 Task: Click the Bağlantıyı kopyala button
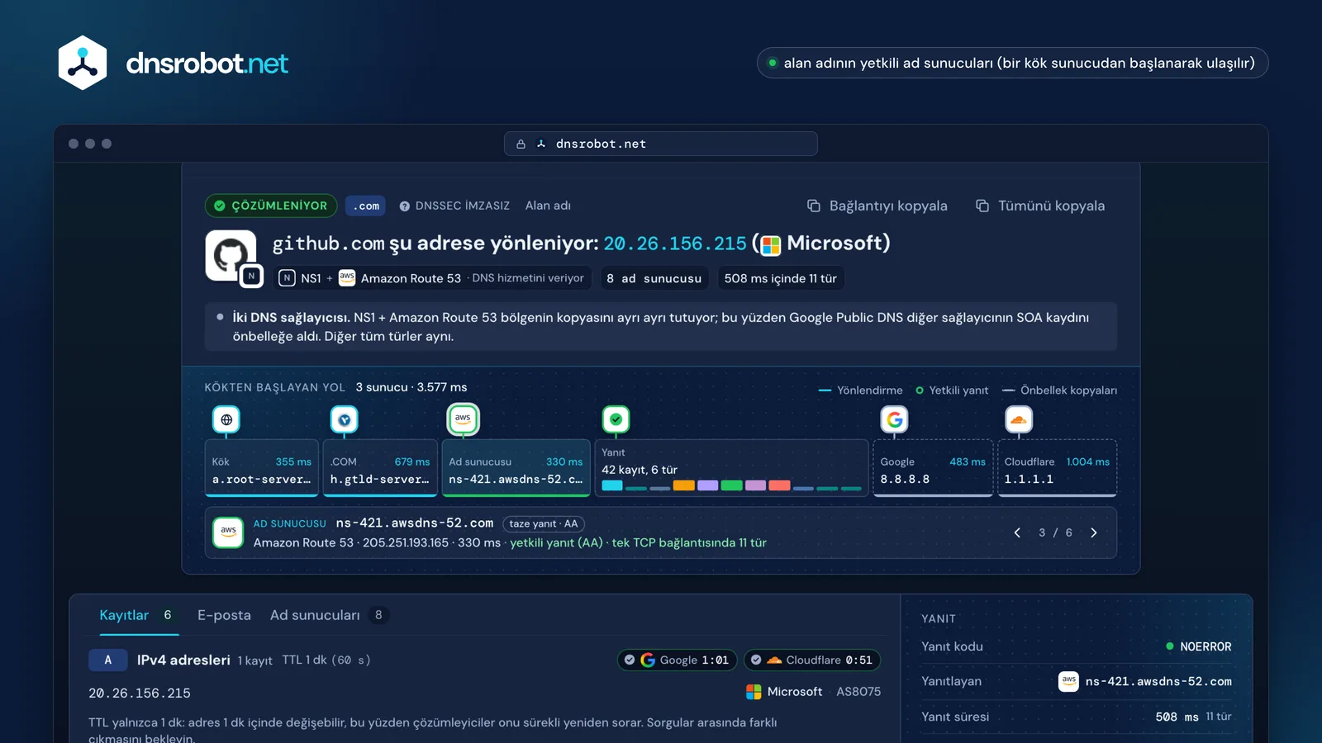877,206
